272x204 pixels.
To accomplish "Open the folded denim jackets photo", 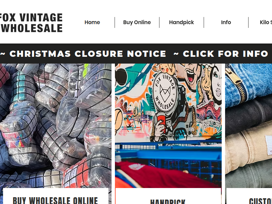I will (x=249, y=125).
